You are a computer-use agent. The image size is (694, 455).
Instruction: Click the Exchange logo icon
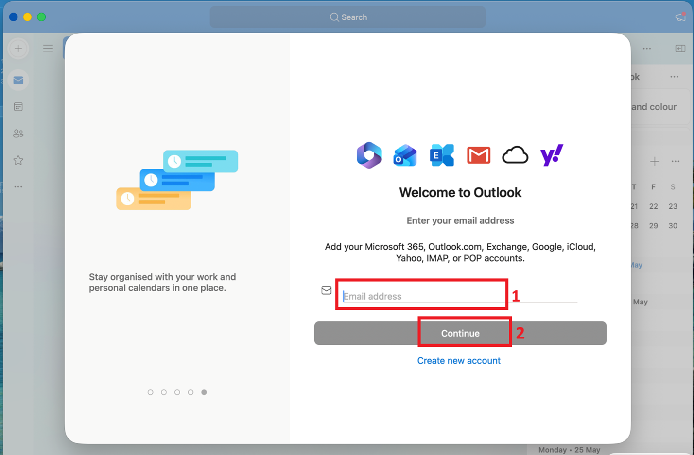(x=442, y=155)
